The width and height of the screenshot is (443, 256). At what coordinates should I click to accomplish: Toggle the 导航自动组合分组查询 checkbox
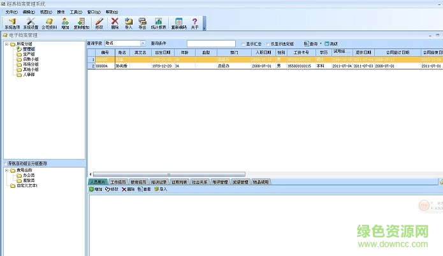5,164
